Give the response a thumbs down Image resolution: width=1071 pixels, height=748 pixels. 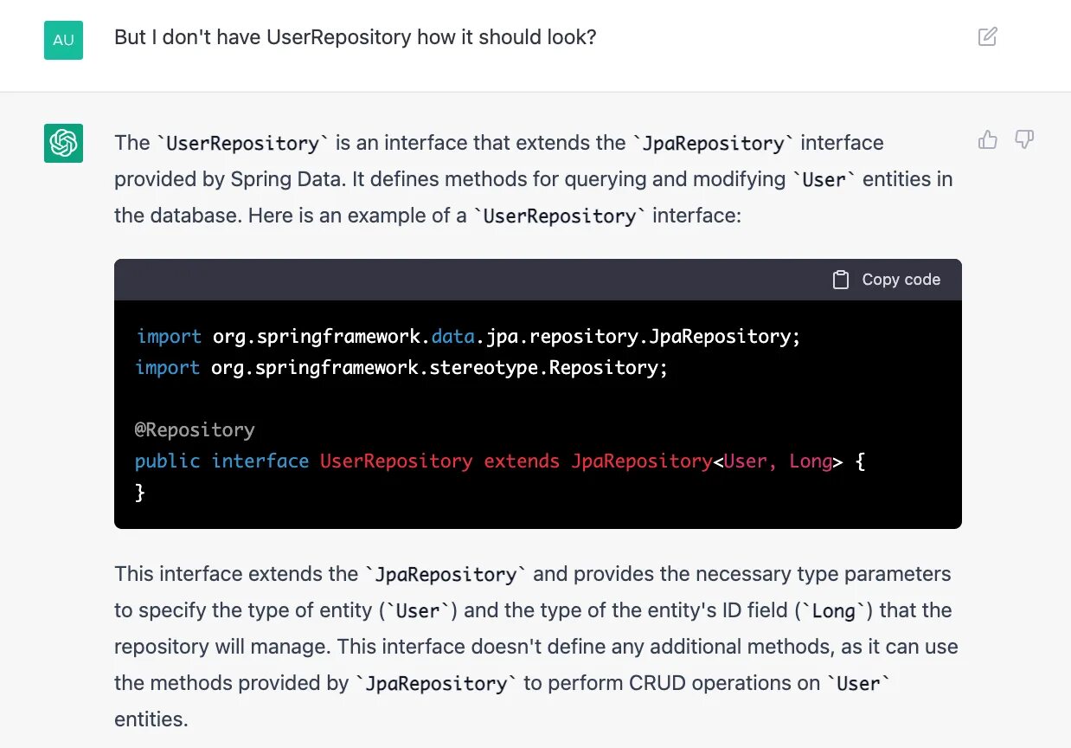pyautogui.click(x=1024, y=139)
